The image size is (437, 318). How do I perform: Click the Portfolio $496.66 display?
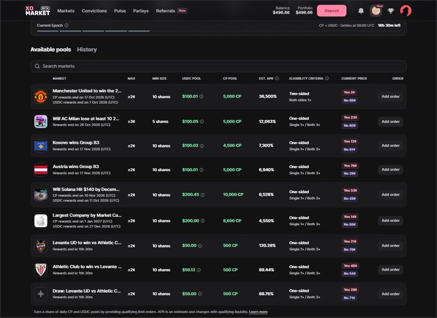[304, 10]
